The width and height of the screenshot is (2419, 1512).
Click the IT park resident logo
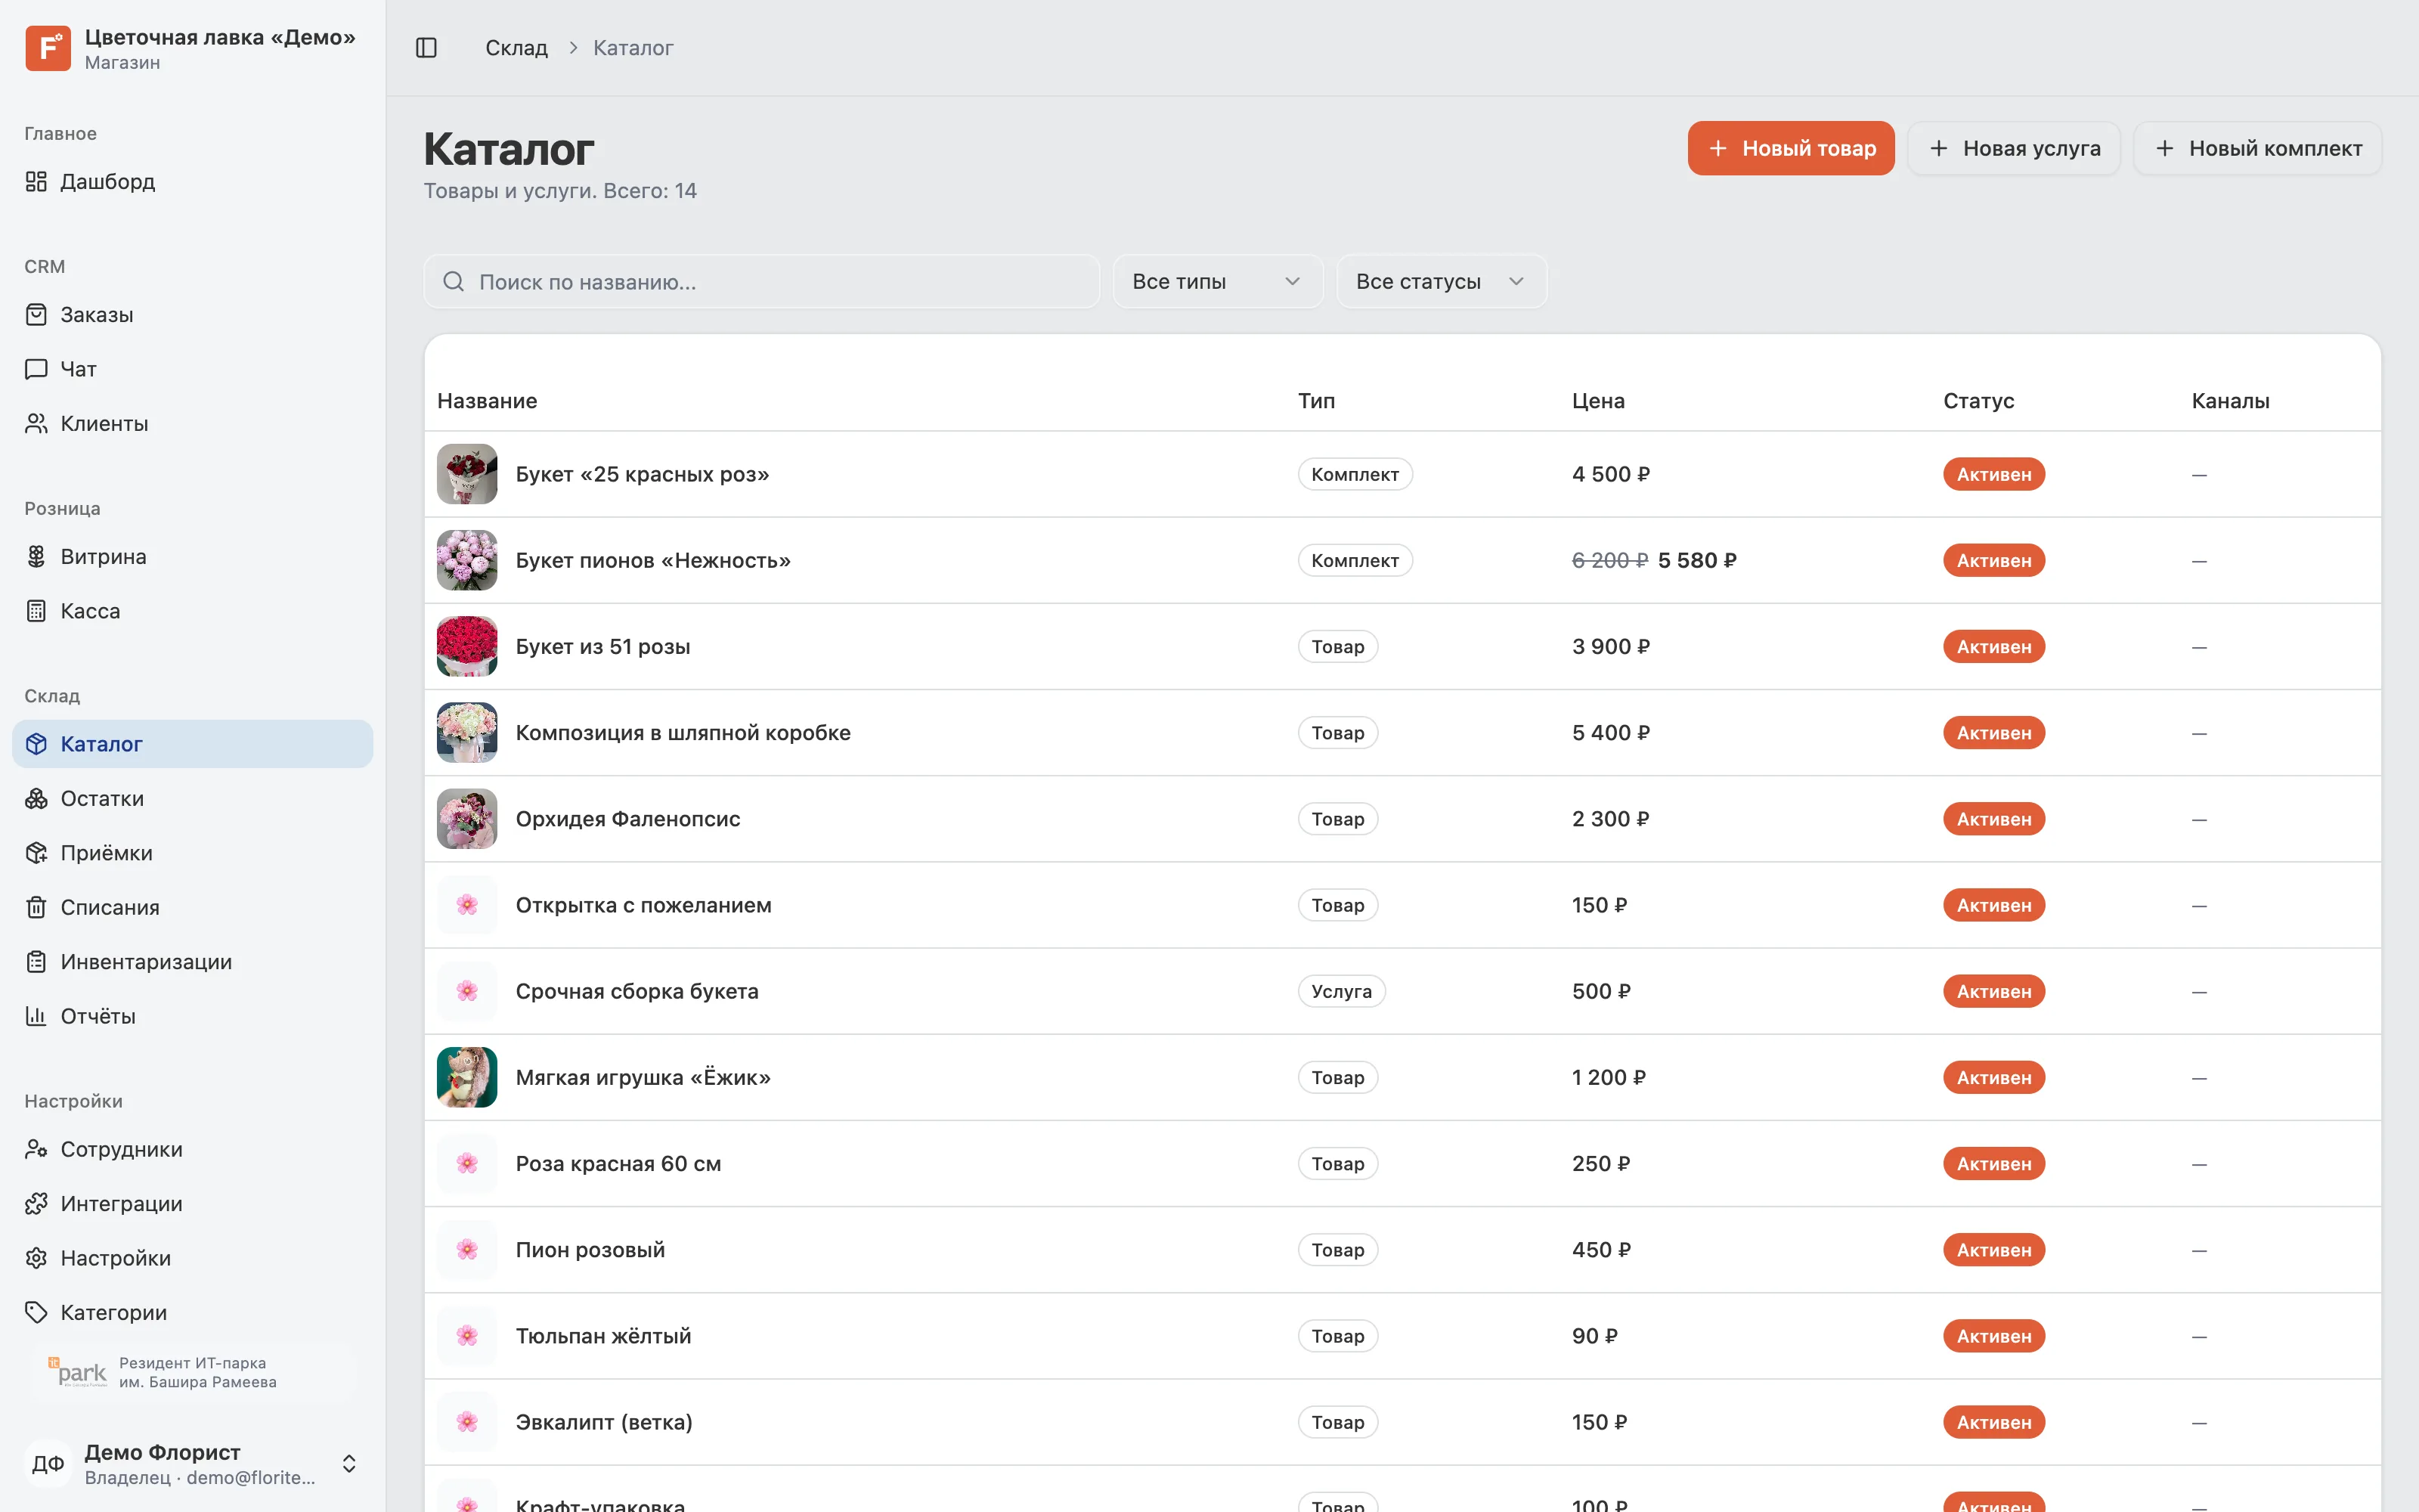point(77,1372)
